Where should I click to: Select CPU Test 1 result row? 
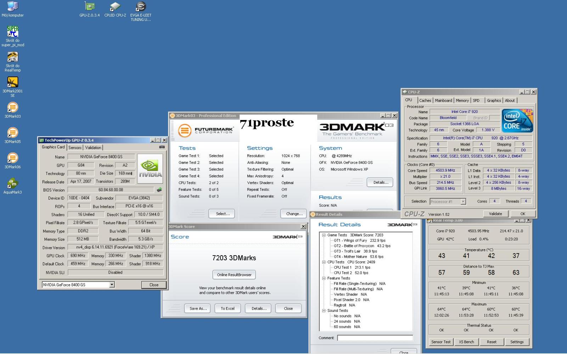[x=352, y=267]
